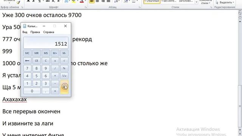Screen dimensions: 242x136
Task: Open the Шрифт group dialog launcher
Action: coord(86,7)
